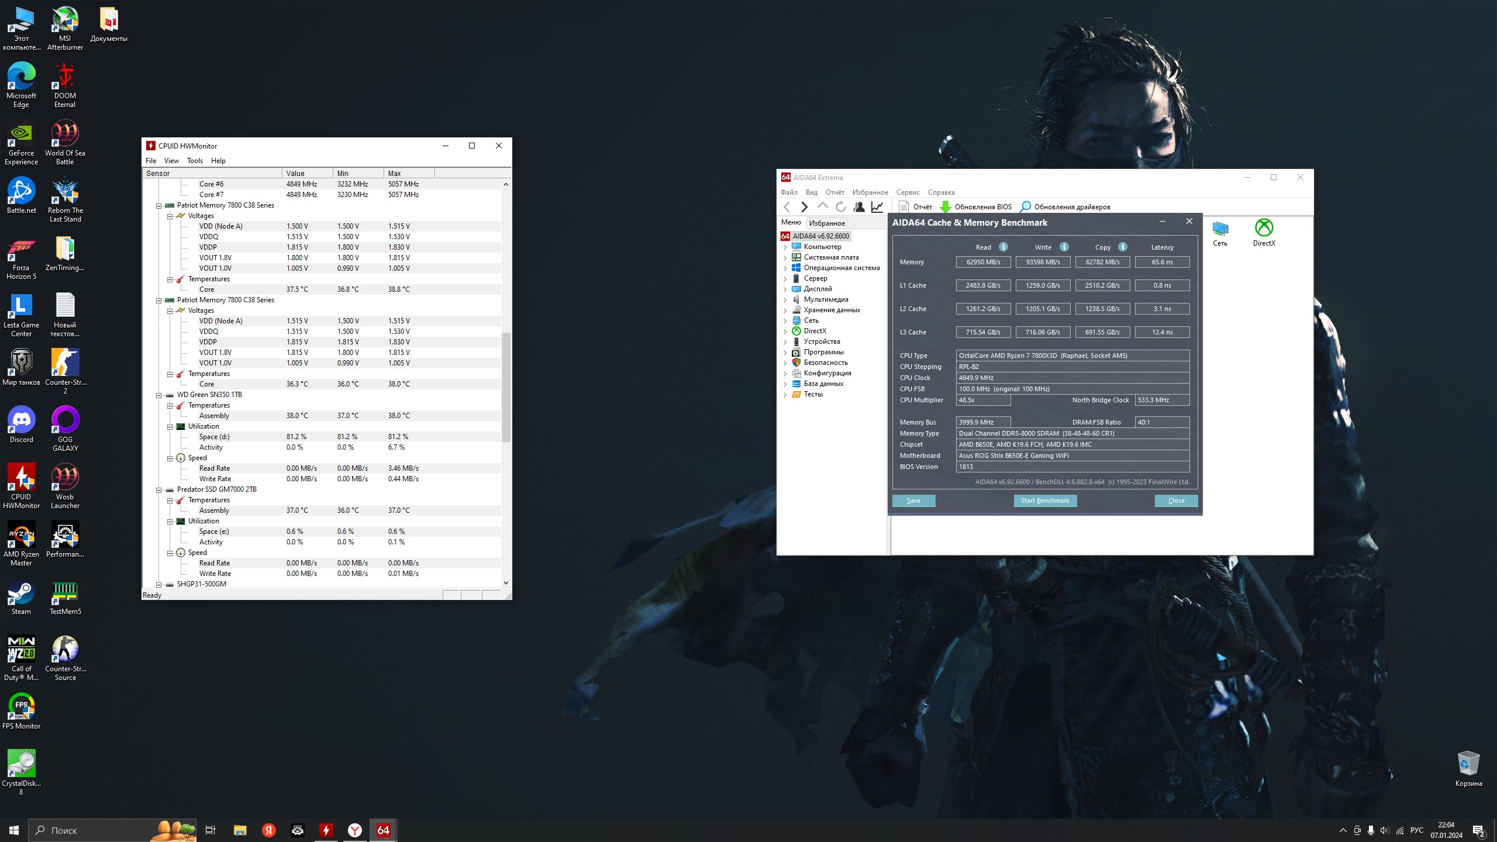Click the Read info icon in benchmark
1497x842 pixels.
pyautogui.click(x=1003, y=247)
